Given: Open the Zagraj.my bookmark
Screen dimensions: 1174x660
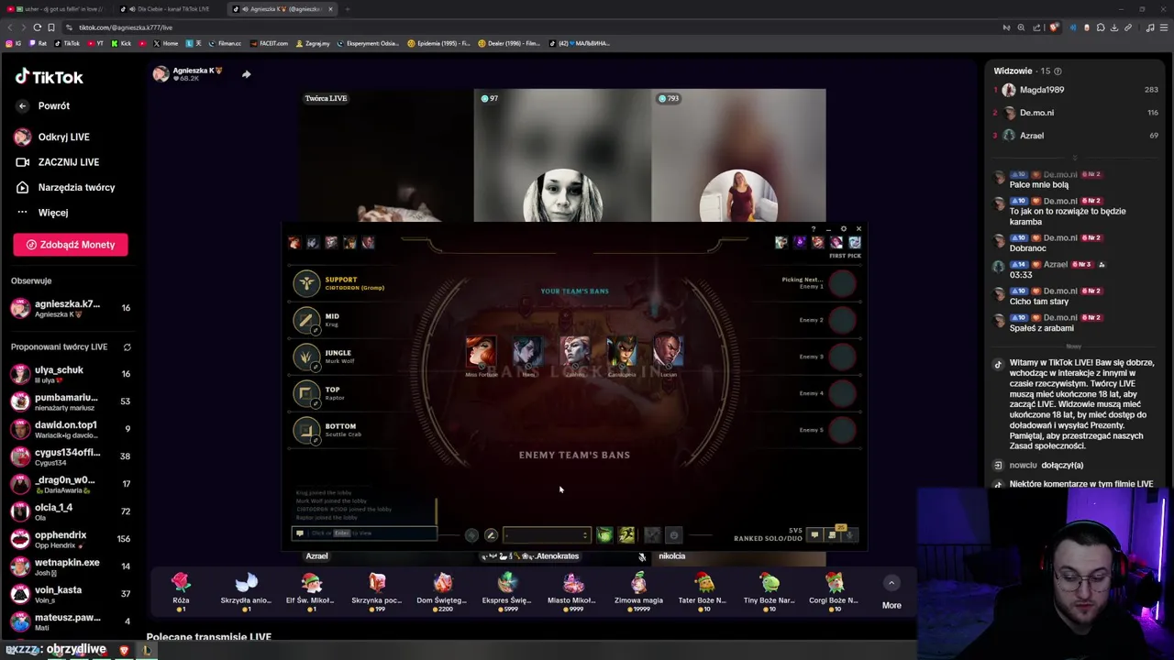Looking at the screenshot, I should coord(312,43).
